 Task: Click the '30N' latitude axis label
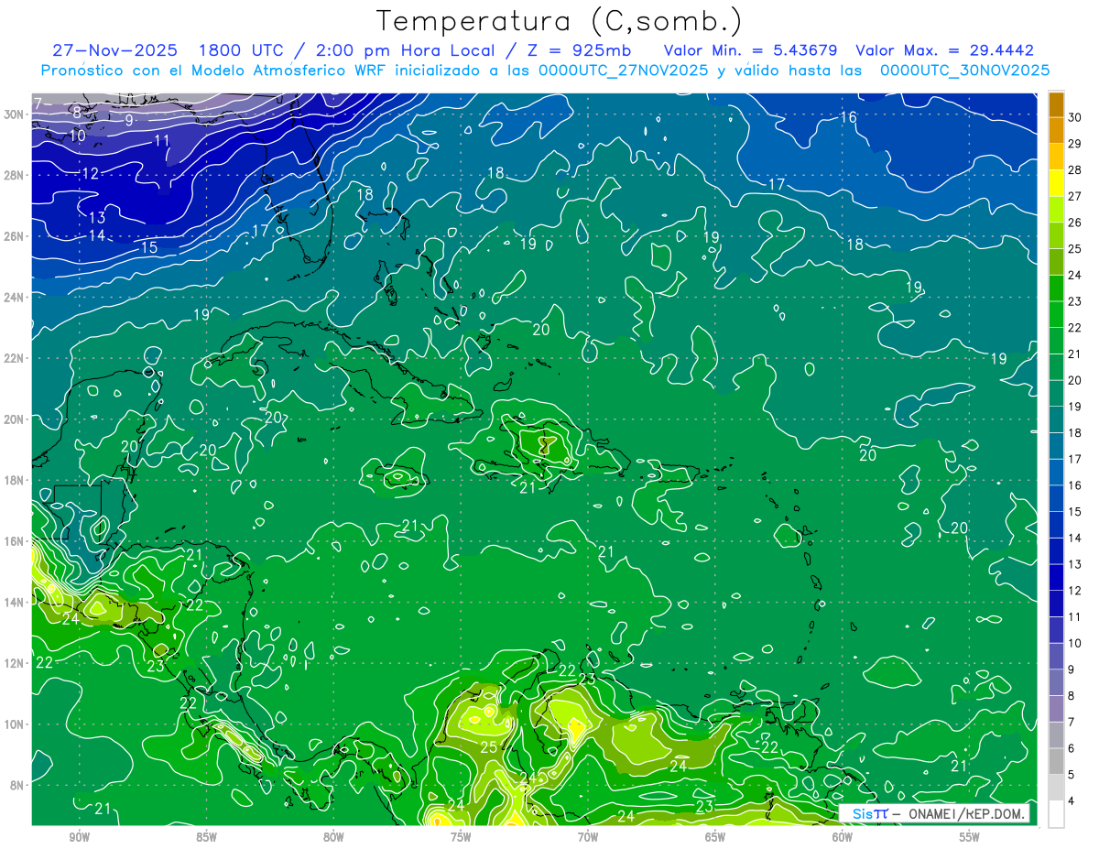click(13, 114)
